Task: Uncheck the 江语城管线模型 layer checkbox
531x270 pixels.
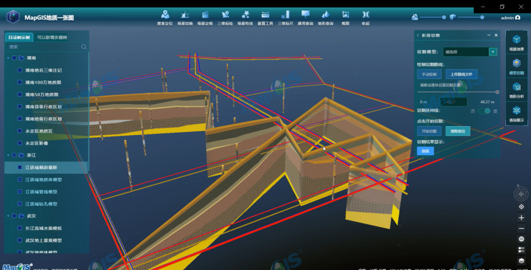Action: point(20,191)
